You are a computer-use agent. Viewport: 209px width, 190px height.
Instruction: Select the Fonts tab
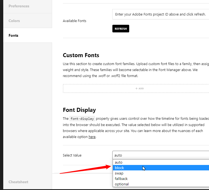[x=28, y=35]
